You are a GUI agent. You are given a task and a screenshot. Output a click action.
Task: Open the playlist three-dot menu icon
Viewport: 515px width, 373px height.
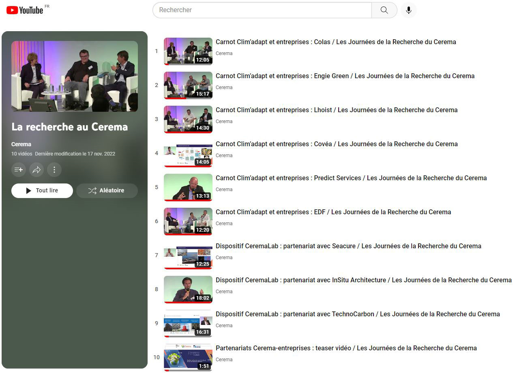54,170
